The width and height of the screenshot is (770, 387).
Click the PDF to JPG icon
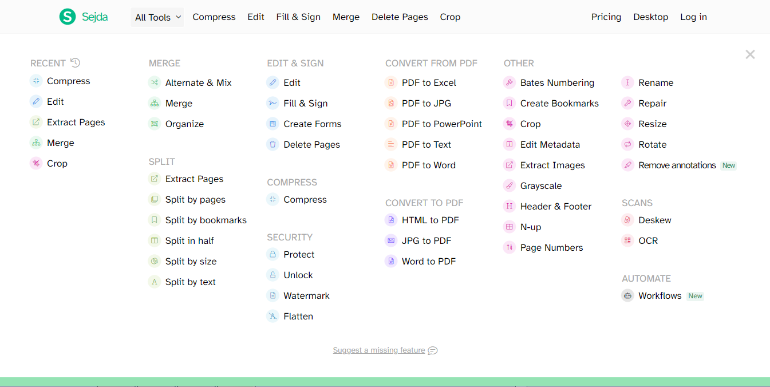pos(391,103)
